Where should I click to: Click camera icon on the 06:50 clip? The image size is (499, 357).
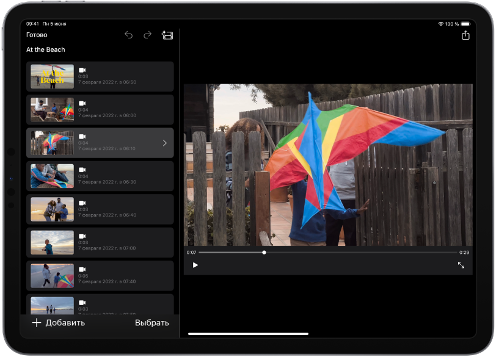(82, 70)
